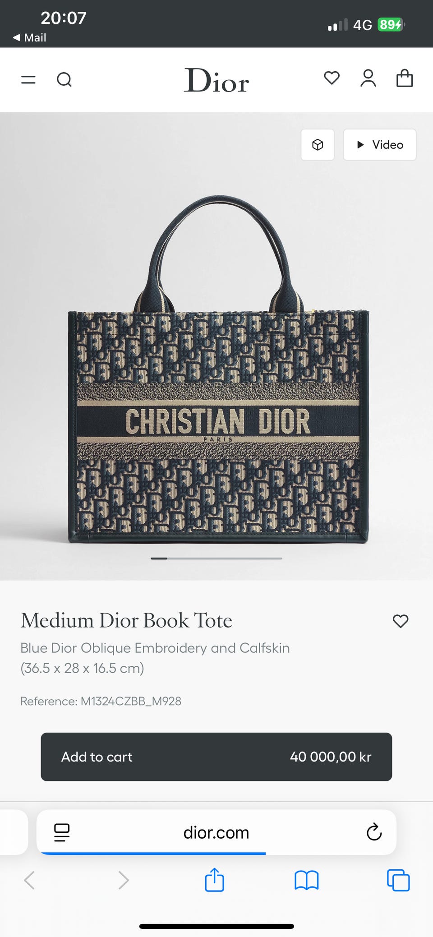Click the Dior logo
Image resolution: width=433 pixels, height=937 pixels.
[216, 80]
